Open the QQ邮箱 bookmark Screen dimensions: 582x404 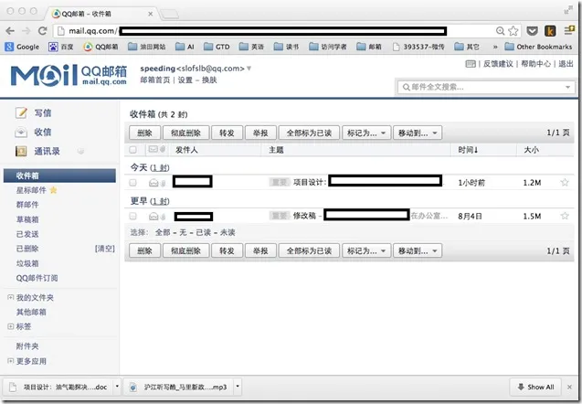click(x=101, y=47)
